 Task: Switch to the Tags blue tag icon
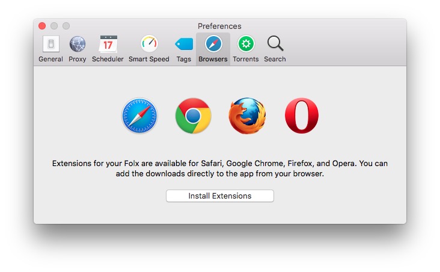184,44
